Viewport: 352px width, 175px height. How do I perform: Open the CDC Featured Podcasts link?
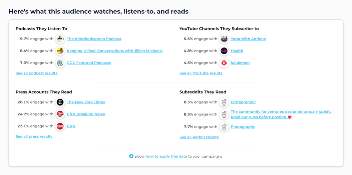coord(89,63)
